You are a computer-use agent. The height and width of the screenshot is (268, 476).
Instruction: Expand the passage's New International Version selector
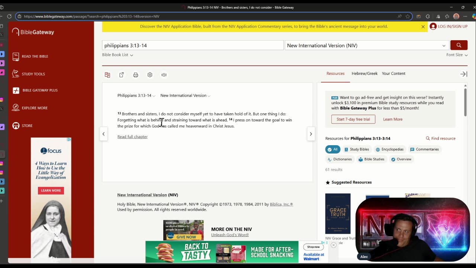click(x=185, y=96)
